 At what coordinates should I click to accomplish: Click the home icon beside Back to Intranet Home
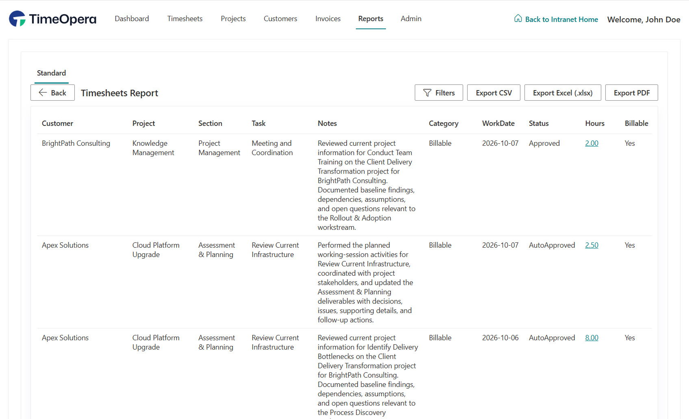point(518,19)
